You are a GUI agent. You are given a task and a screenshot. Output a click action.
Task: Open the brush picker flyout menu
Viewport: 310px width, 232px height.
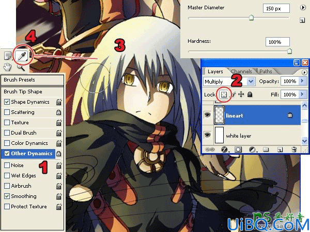click(x=303, y=8)
